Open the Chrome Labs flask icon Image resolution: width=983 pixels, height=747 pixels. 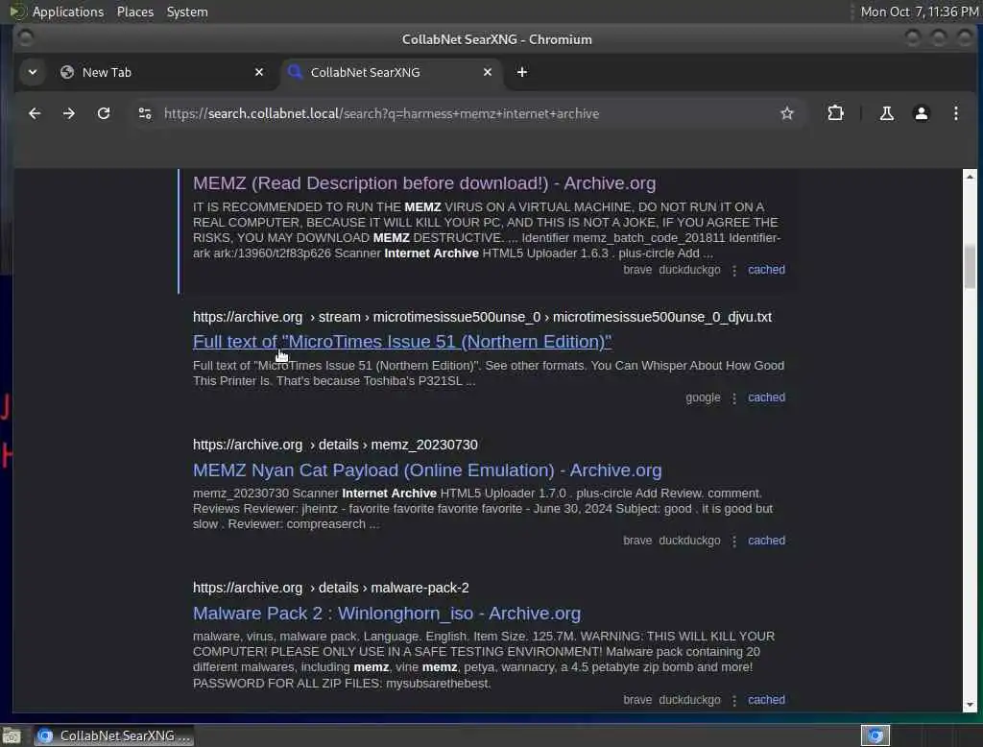click(886, 113)
